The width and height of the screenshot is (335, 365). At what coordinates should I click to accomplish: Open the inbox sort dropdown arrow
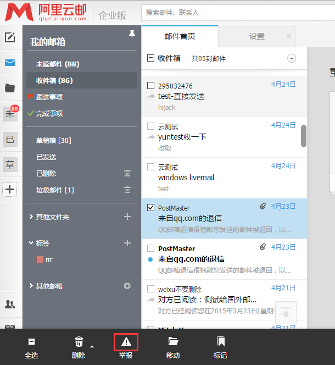coord(292,58)
